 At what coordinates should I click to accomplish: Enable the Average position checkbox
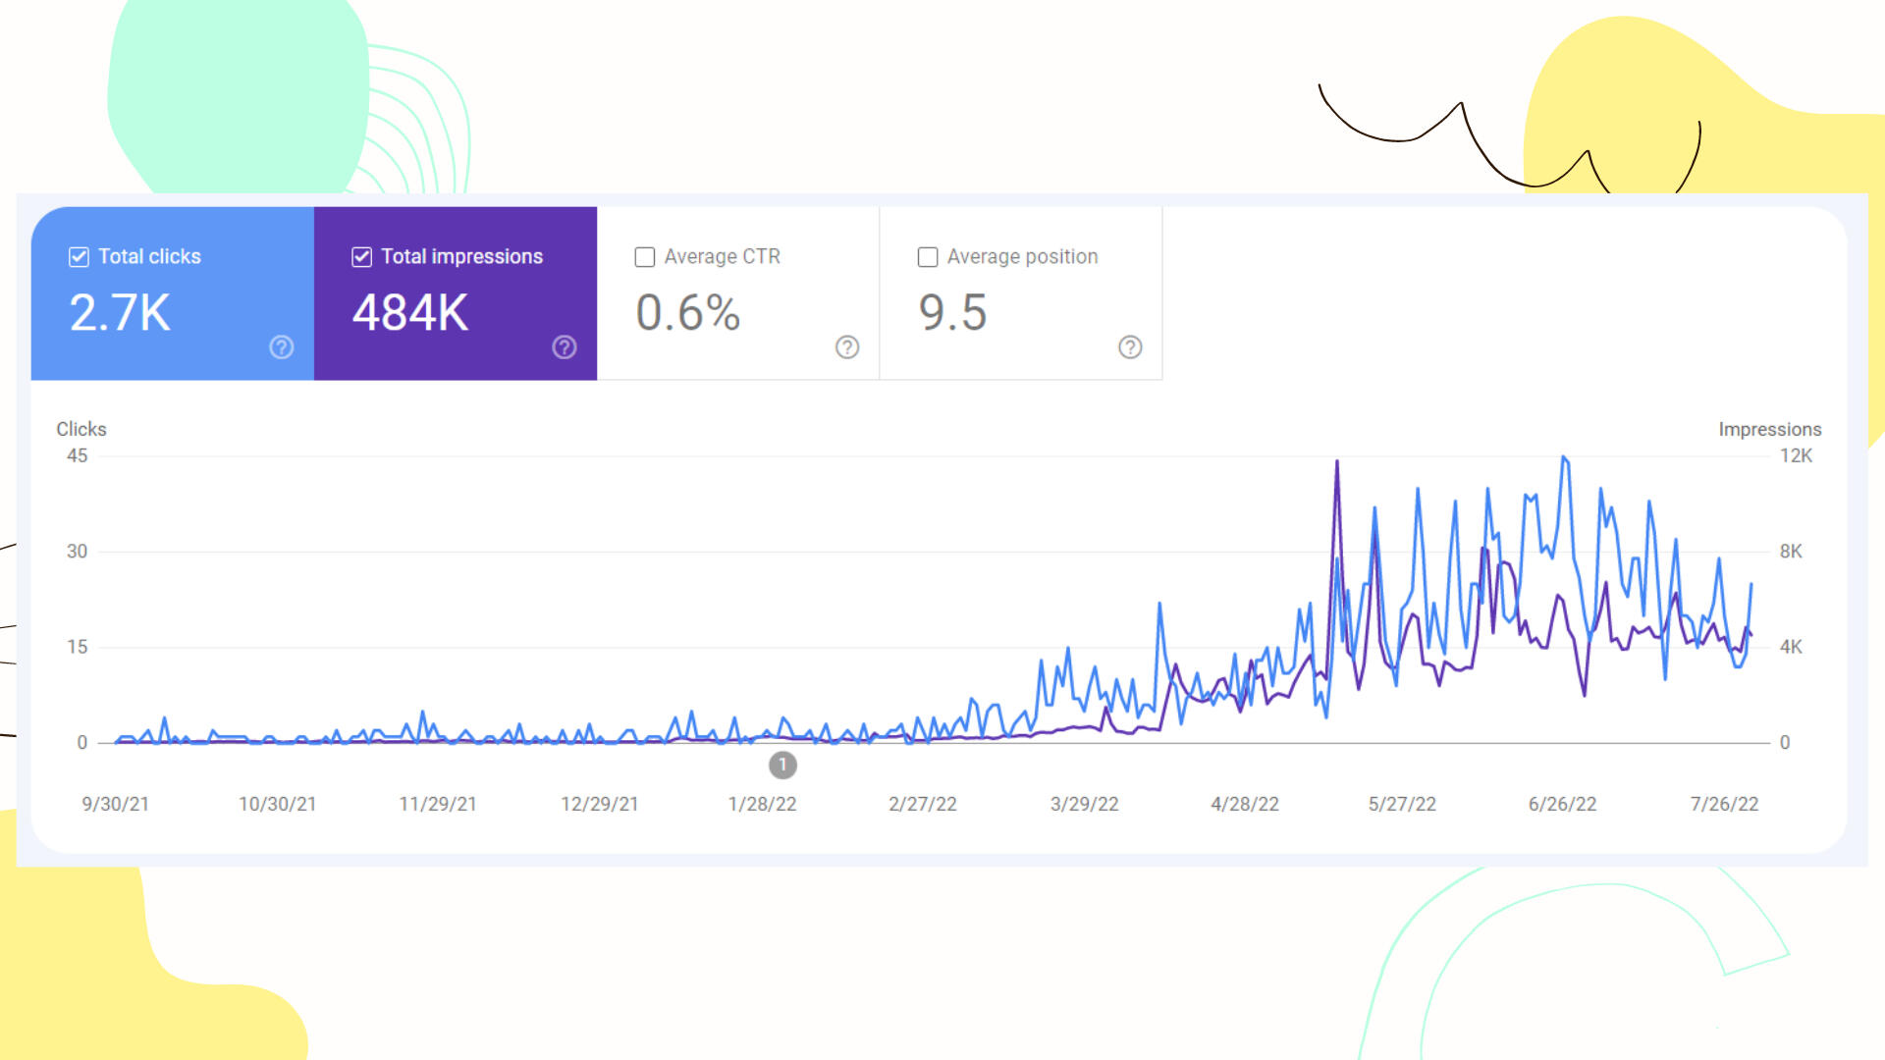coord(928,257)
